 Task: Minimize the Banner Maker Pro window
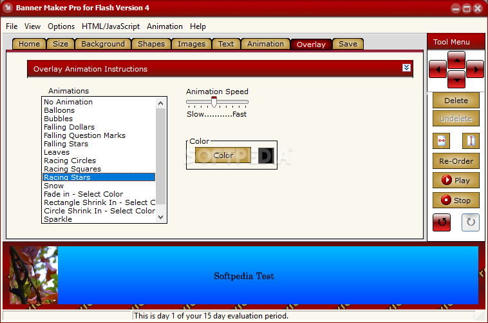coord(456,8)
